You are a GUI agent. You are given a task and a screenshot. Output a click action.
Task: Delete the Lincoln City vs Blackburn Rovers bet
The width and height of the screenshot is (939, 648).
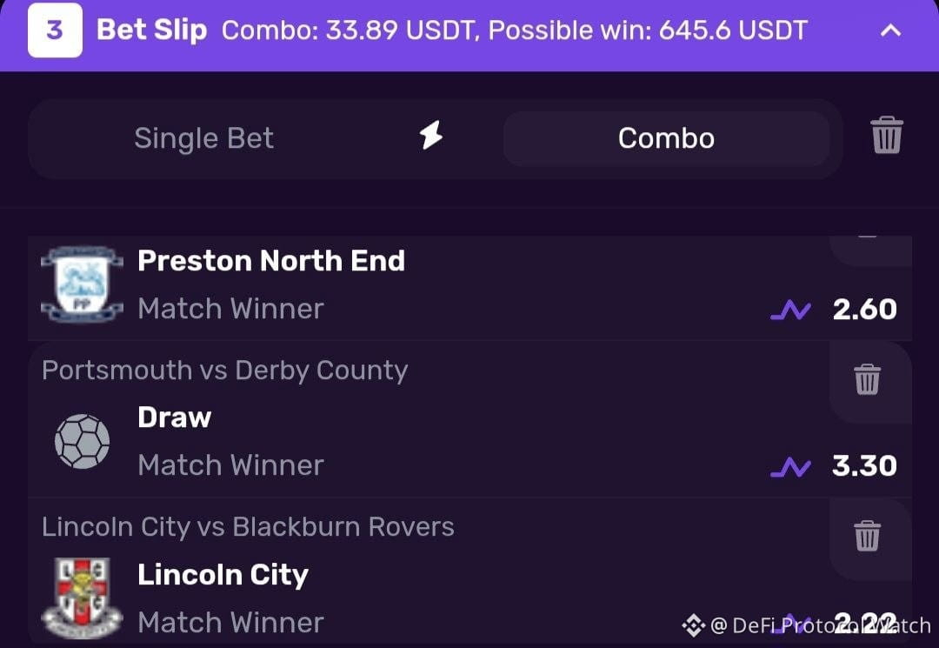point(867,536)
